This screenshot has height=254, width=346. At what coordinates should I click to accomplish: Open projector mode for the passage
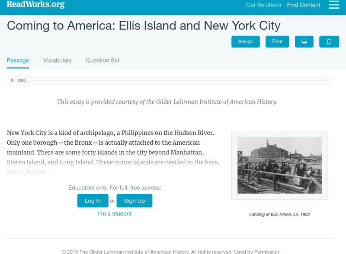304,41
